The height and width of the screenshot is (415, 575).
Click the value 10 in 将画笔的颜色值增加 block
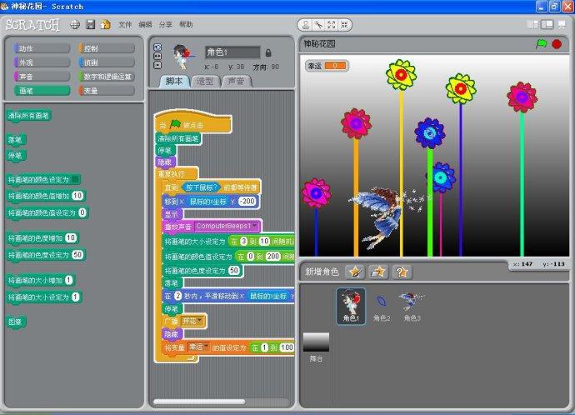(x=77, y=196)
